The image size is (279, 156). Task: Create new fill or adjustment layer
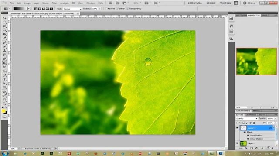[256, 148]
